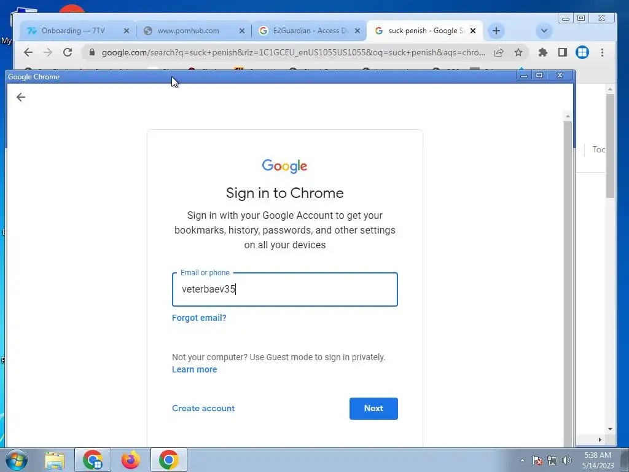This screenshot has width=629, height=472.
Task: Open Windows Explorer from the taskbar
Action: coord(55,460)
